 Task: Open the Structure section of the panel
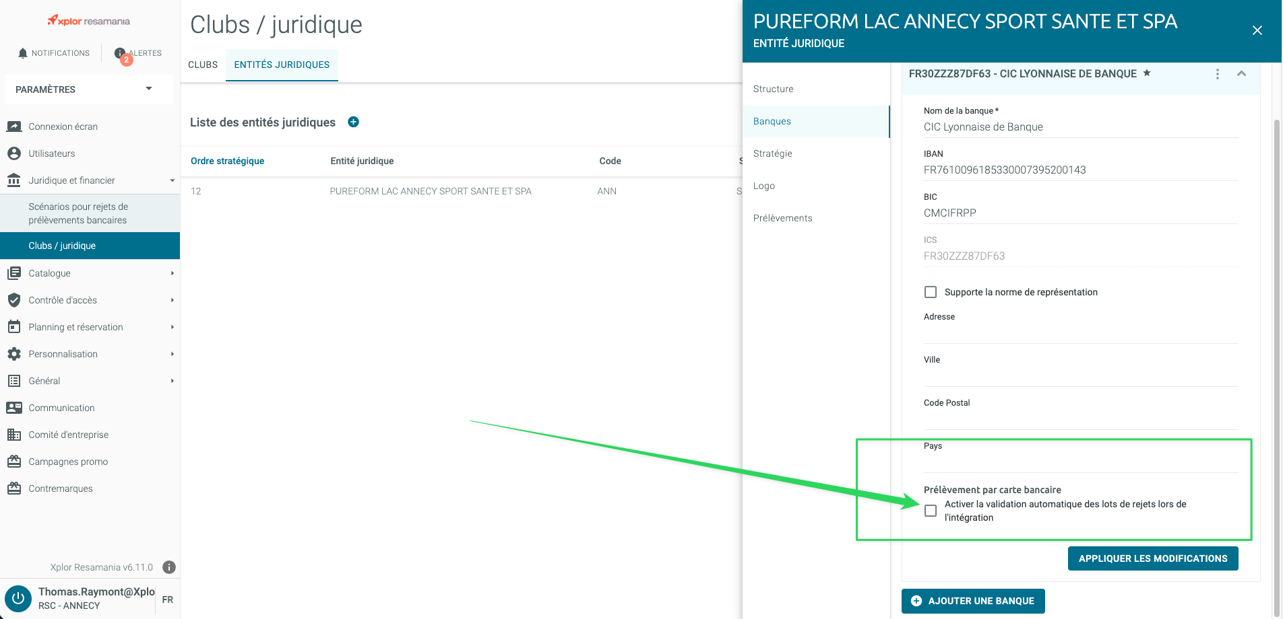pyautogui.click(x=816, y=89)
